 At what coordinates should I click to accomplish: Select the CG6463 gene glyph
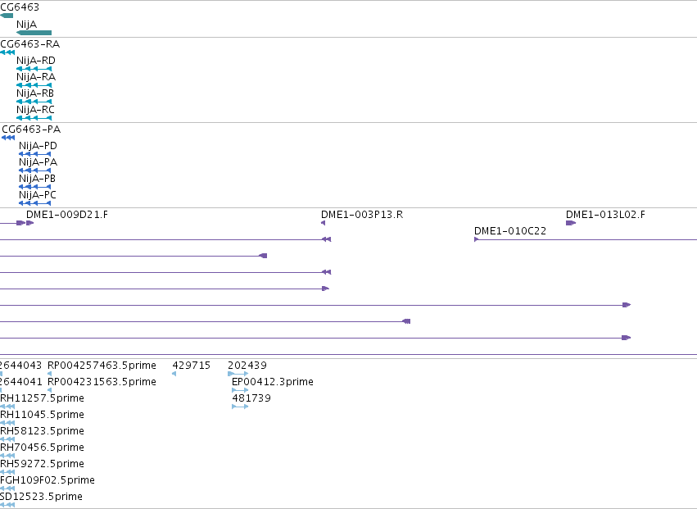(7, 16)
